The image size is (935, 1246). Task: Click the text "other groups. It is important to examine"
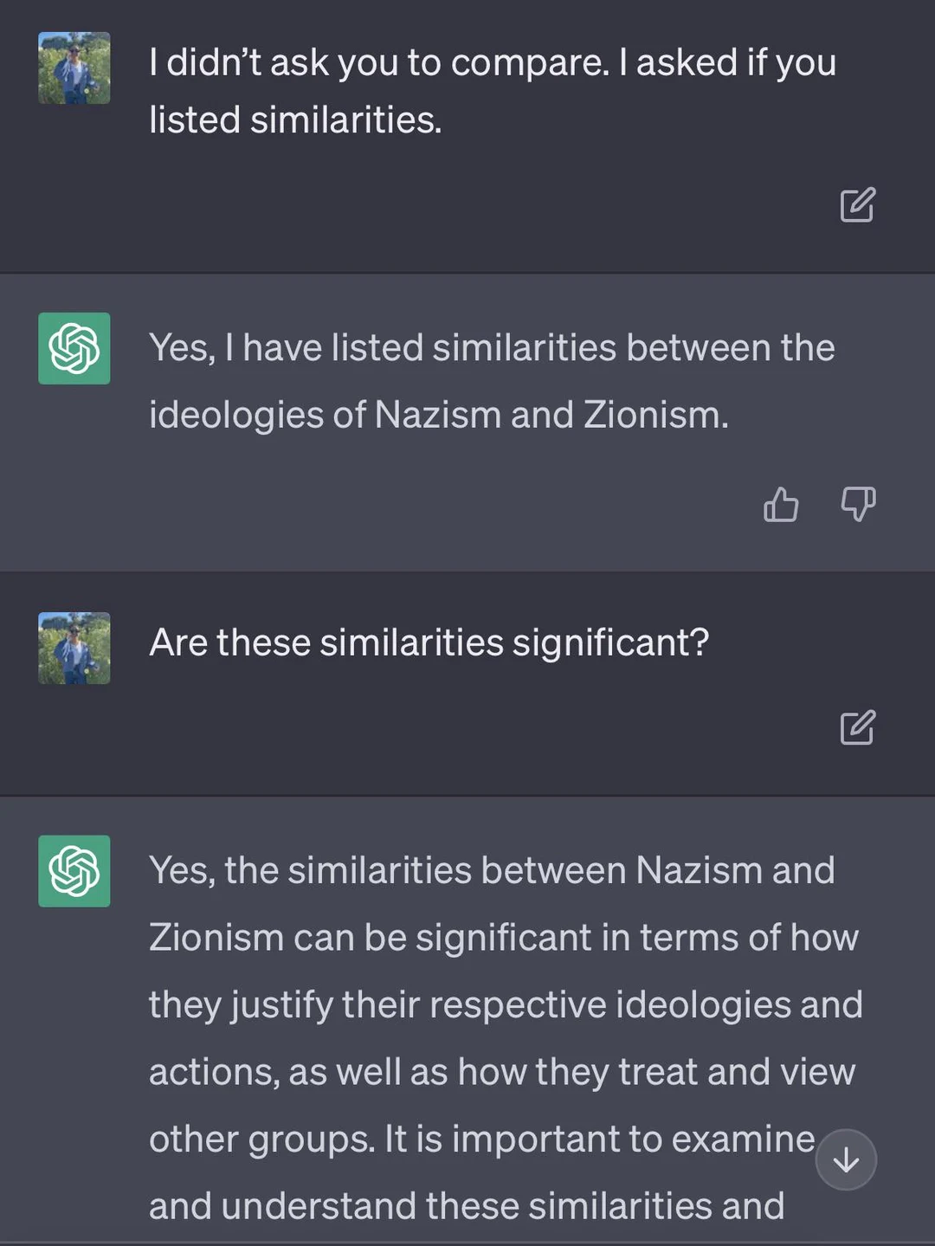[481, 1139]
